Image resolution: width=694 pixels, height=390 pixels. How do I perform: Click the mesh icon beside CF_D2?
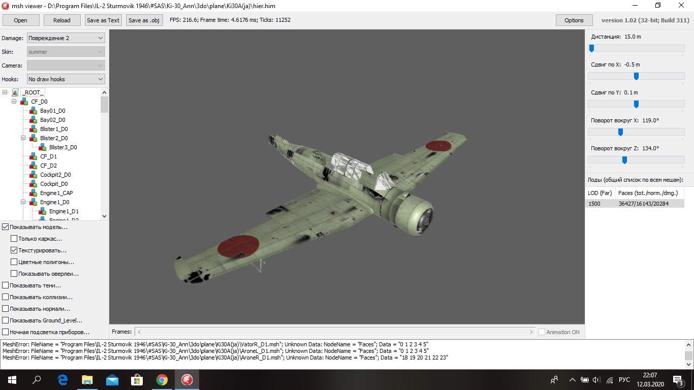(x=33, y=166)
